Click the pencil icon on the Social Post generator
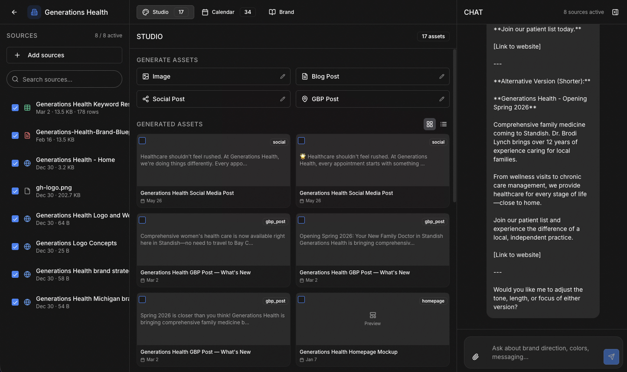This screenshot has width=627, height=372. 283,99
